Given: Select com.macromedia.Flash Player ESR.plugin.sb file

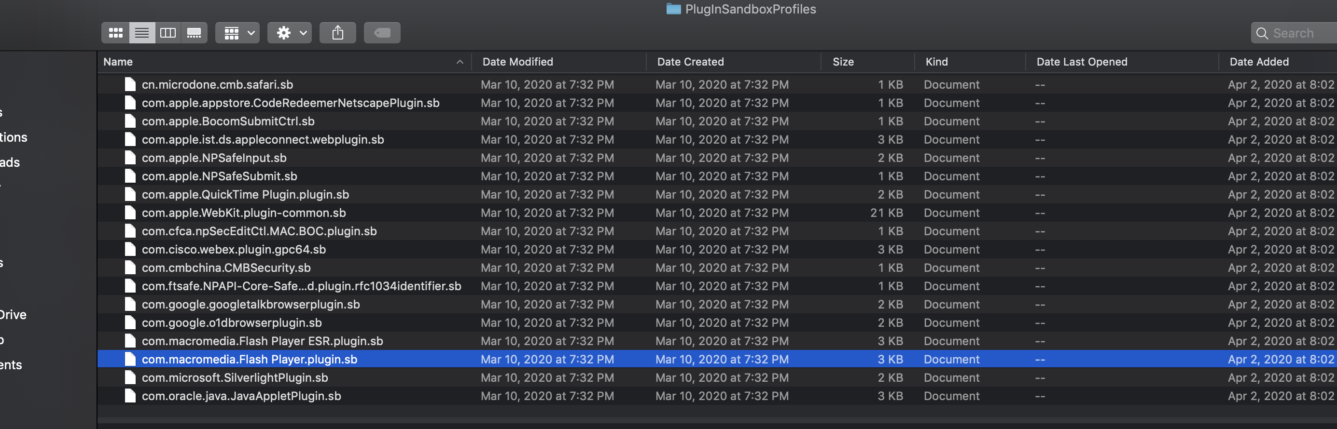Looking at the screenshot, I should coord(716,341).
